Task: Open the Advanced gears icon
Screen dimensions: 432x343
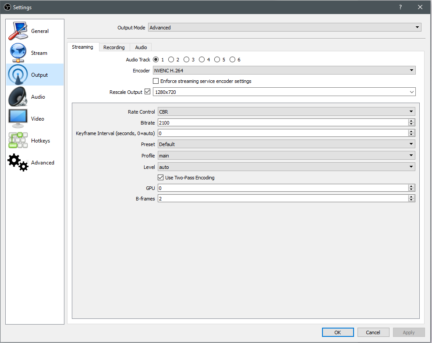Action: tap(18, 162)
